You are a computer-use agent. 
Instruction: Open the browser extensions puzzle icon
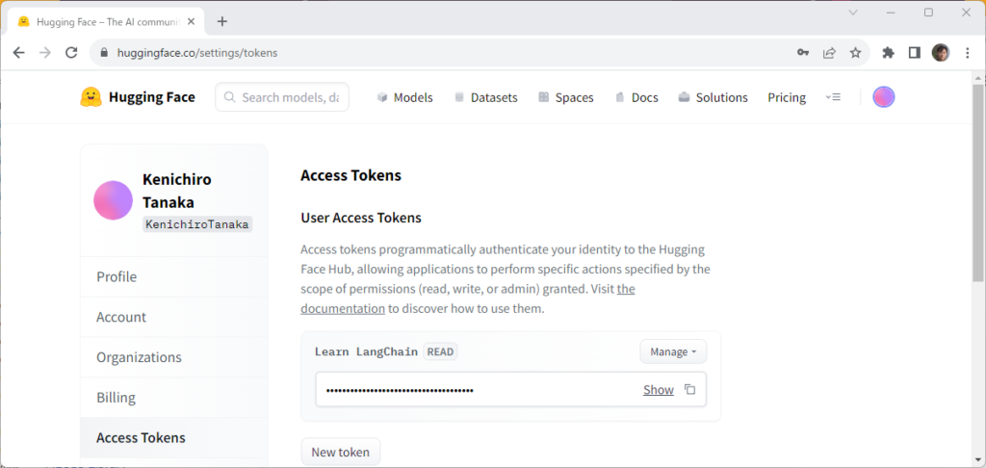(x=888, y=53)
